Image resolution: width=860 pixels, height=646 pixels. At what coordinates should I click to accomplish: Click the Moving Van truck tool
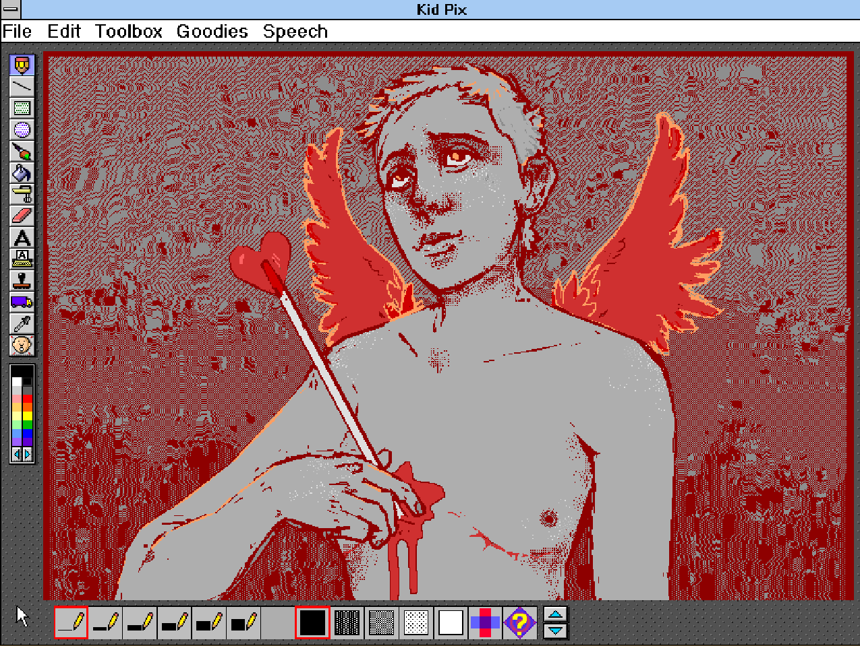22,302
